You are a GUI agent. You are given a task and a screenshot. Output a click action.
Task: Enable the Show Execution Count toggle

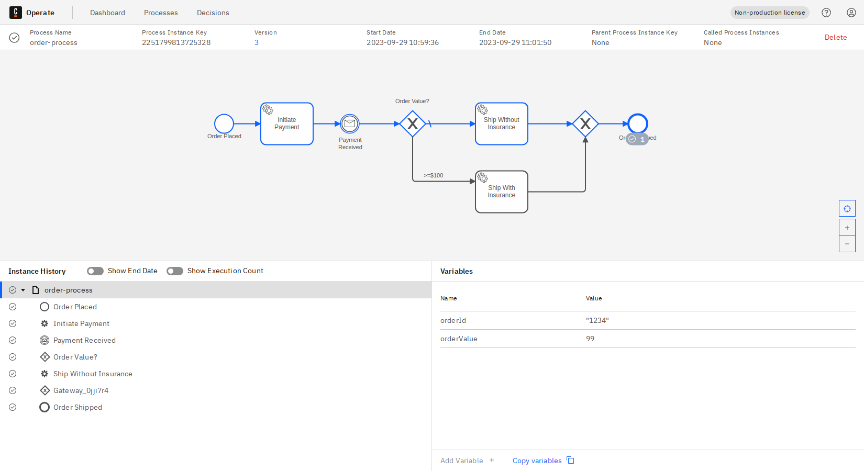[x=174, y=271]
